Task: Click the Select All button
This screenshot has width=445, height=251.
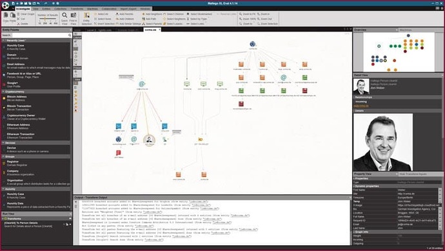Action: (101, 14)
